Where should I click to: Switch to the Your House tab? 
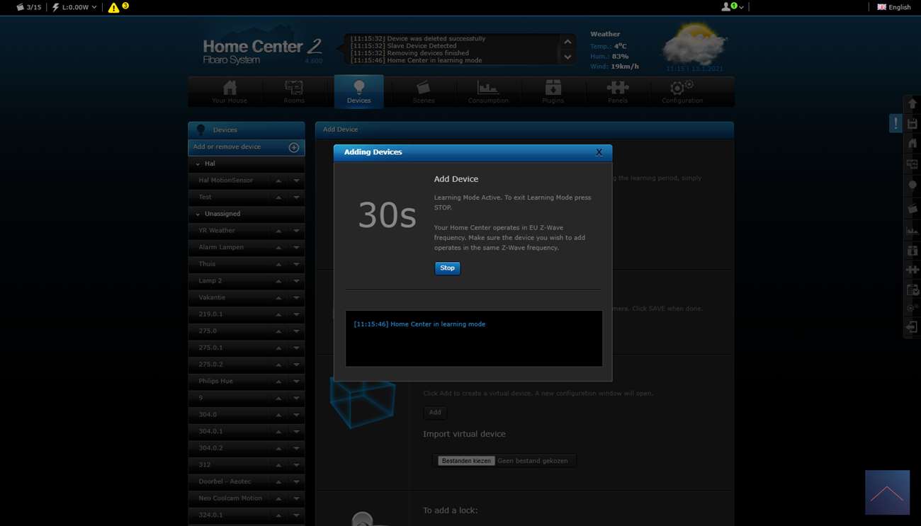pos(230,92)
